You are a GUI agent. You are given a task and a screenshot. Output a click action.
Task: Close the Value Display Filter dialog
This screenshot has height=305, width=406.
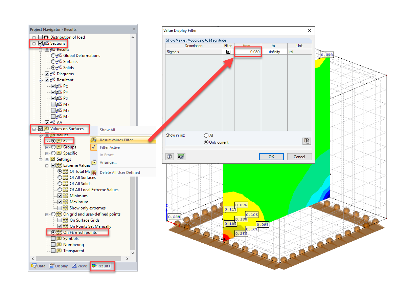point(309,30)
